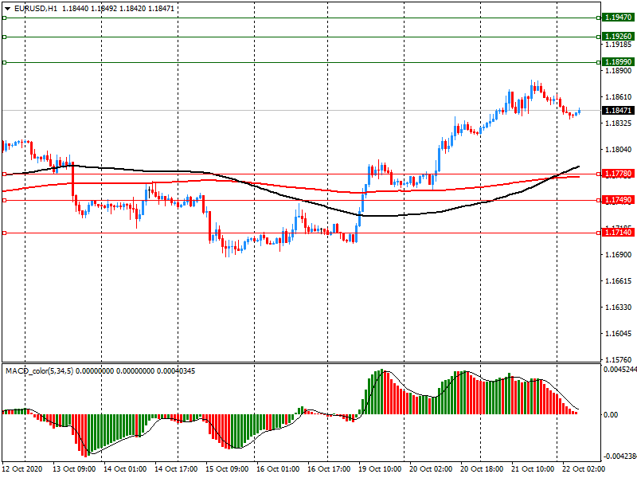Click the 16 Oct 17:00 time axis label
The image size is (637, 478).
pos(329,469)
